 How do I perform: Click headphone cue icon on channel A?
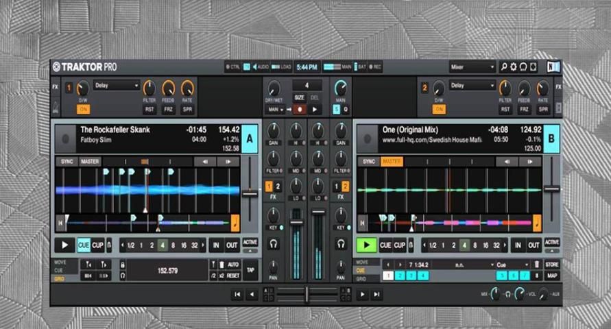coord(274,244)
